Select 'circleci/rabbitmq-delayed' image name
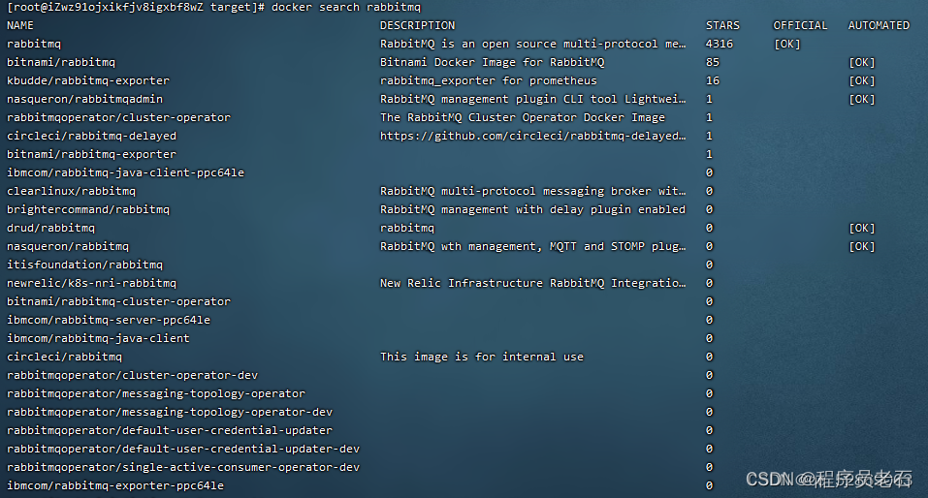The height and width of the screenshot is (498, 928). [x=92, y=136]
